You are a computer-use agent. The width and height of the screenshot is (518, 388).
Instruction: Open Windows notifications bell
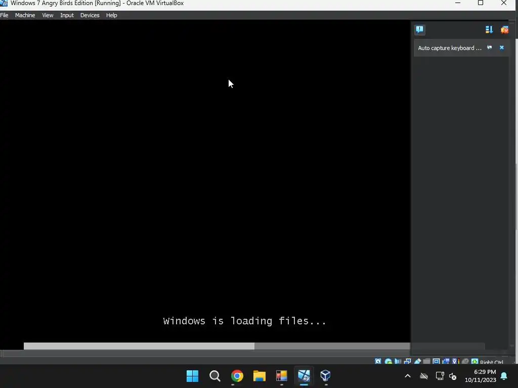504,376
